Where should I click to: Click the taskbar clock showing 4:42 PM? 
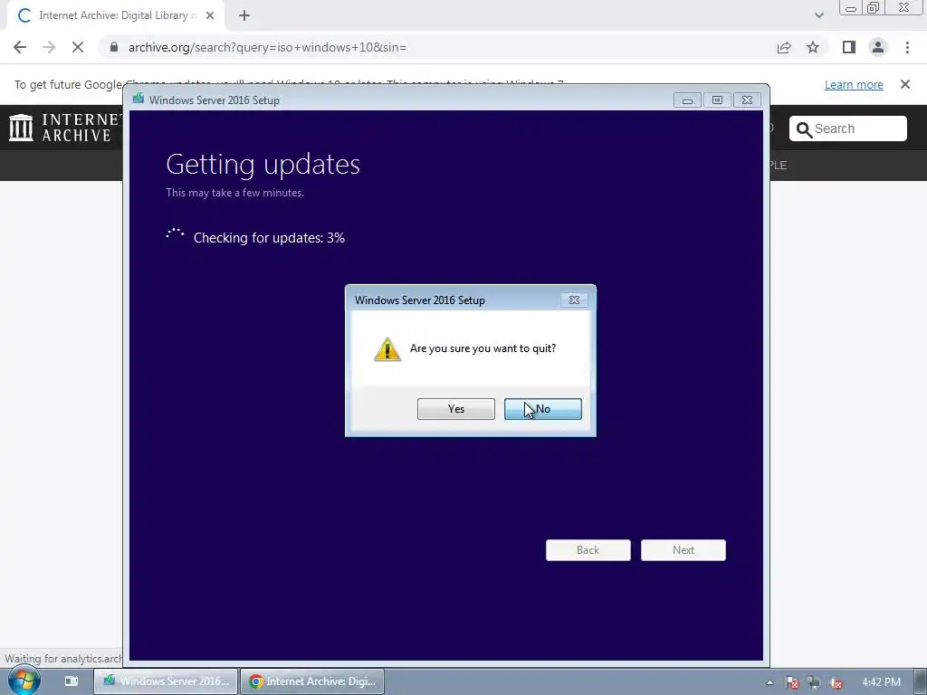881,682
